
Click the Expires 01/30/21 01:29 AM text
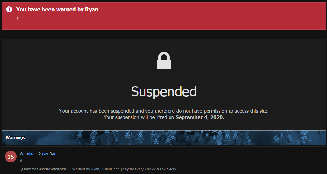pyautogui.click(x=148, y=169)
